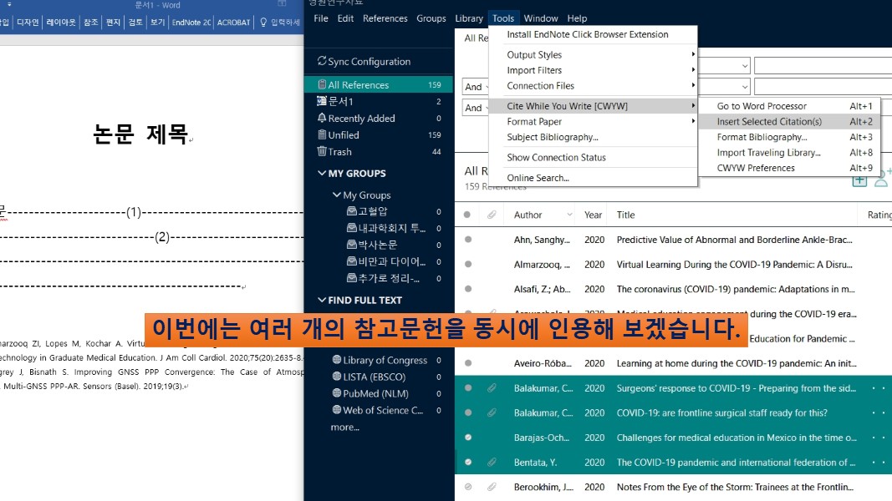This screenshot has width=892, height=501.
Task: Sort references by Title column header
Action: [625, 215]
